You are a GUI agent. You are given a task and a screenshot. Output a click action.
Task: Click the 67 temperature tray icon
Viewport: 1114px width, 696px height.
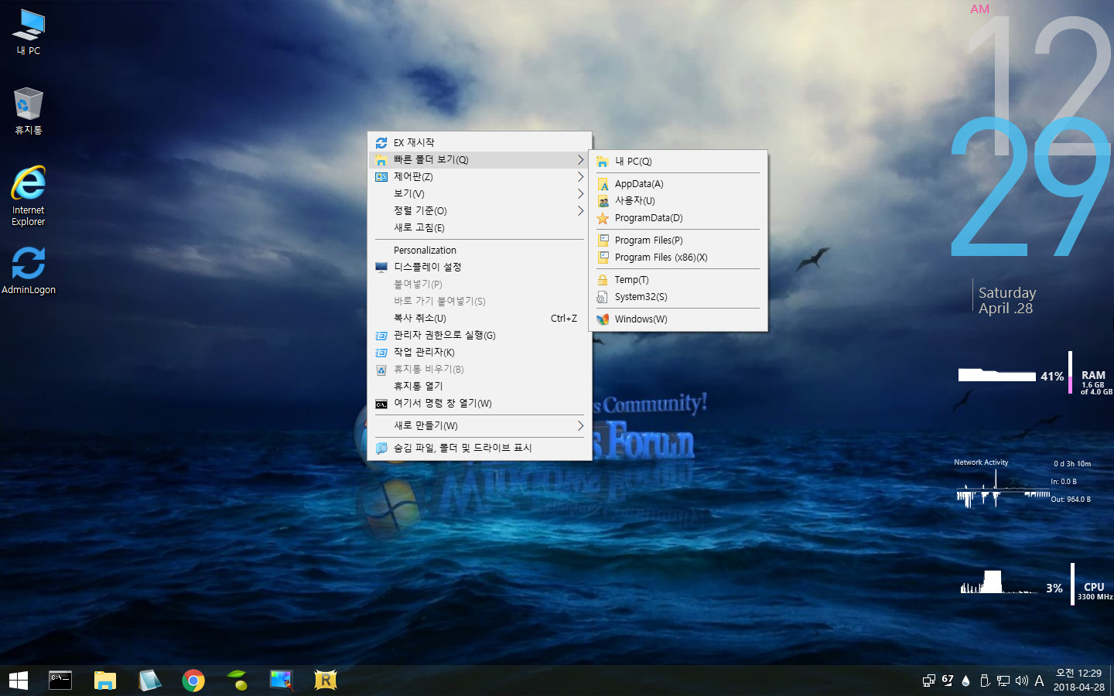(948, 681)
